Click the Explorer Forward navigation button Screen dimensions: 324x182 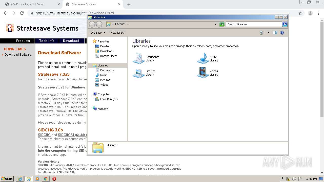click(x=99, y=24)
